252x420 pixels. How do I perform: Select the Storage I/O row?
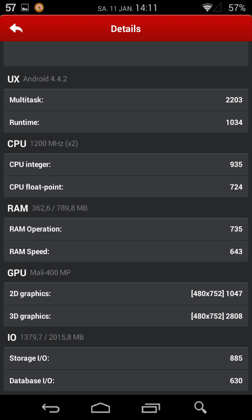(126, 358)
